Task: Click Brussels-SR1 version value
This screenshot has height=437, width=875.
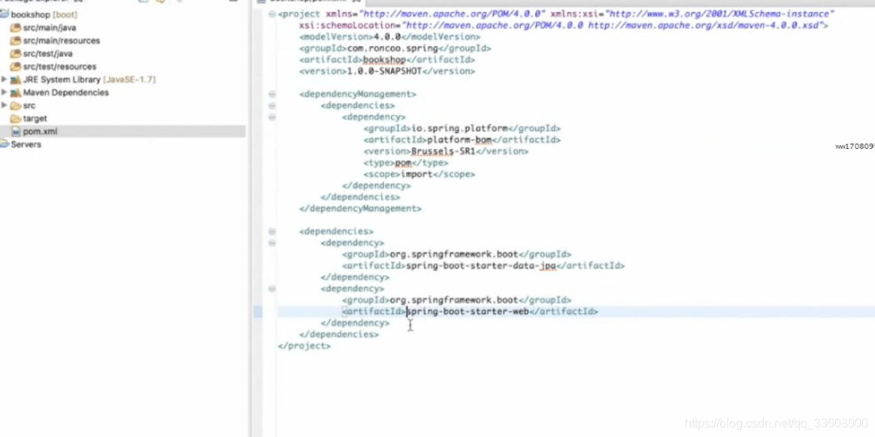Action: point(443,151)
